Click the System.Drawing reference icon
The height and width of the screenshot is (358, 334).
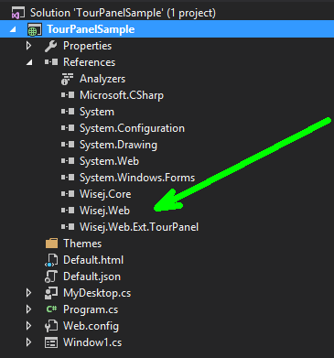coord(68,145)
